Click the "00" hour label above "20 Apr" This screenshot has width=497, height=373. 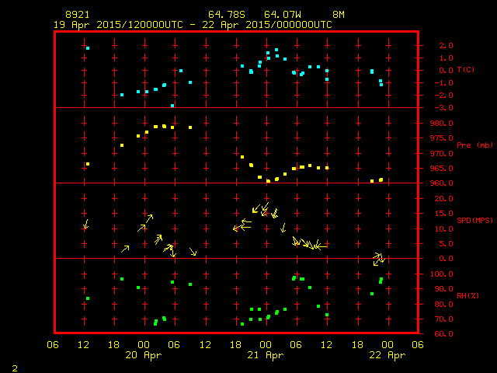(144, 345)
